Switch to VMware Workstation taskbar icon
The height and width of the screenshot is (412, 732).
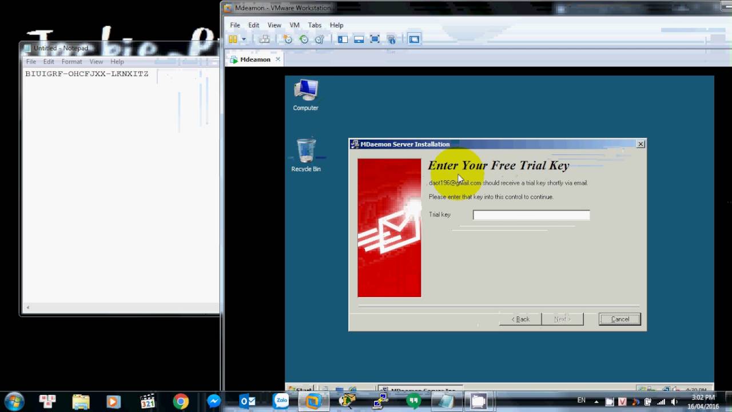point(313,402)
